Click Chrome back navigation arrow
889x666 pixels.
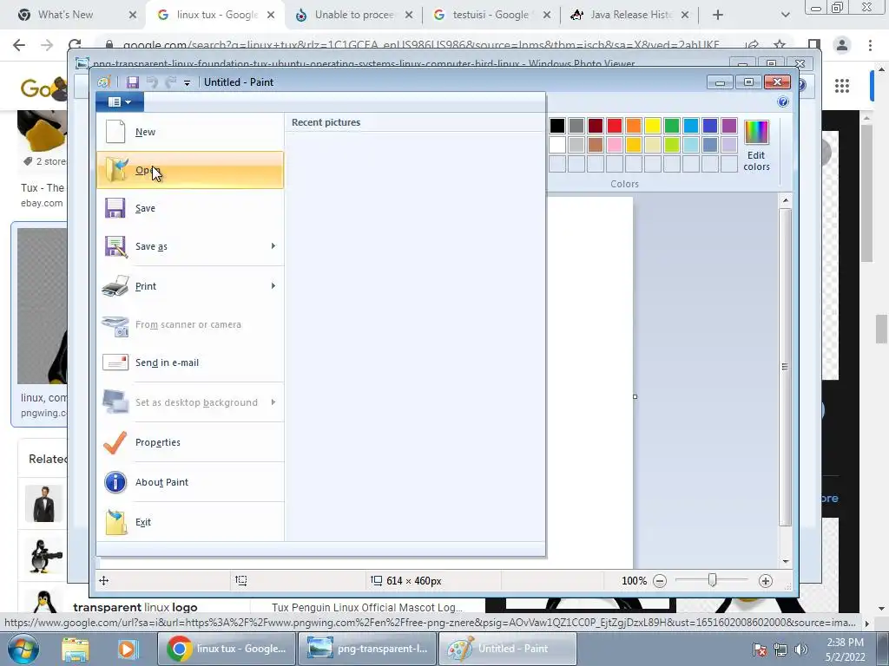pos(19,45)
